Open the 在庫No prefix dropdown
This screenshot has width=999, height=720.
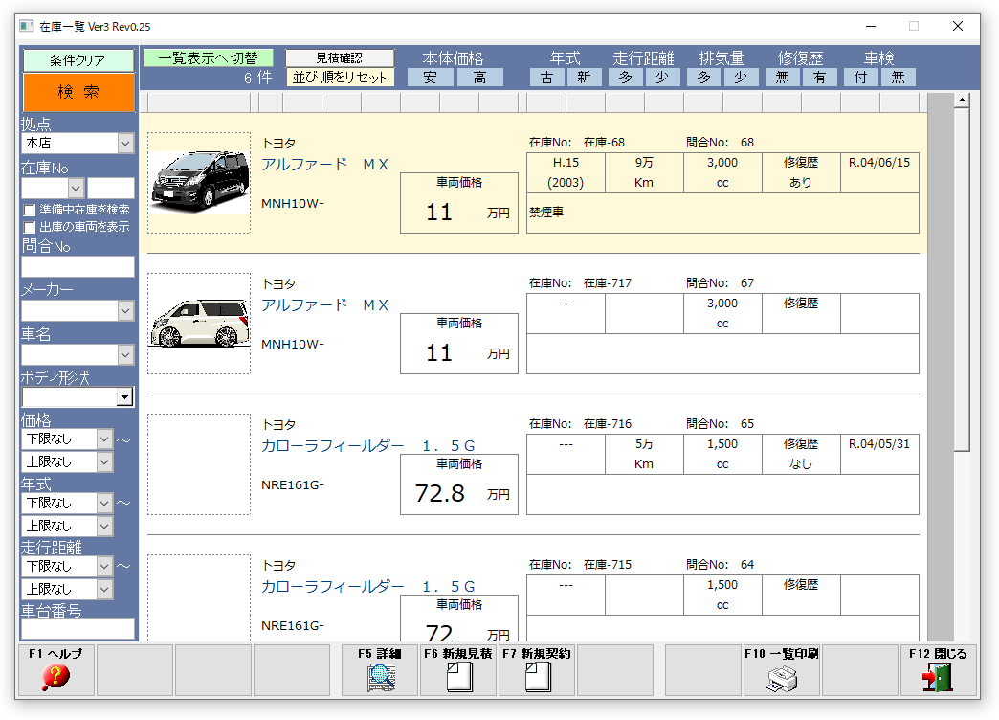pyautogui.click(x=76, y=188)
